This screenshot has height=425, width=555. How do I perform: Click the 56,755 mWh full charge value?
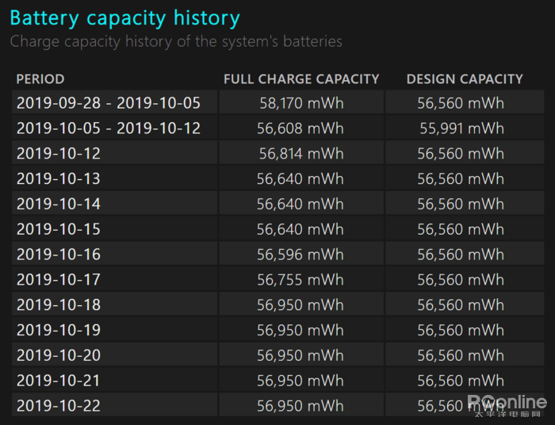coord(300,280)
